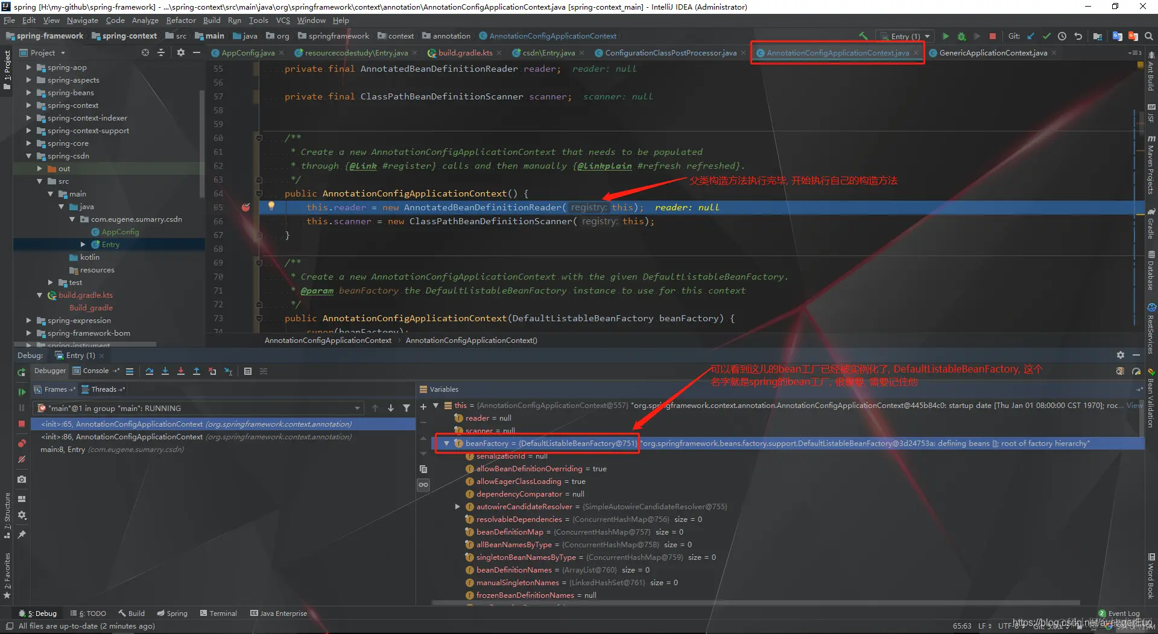This screenshot has width=1158, height=634.
Task: Add a new watch with the plus icon
Action: click(423, 407)
